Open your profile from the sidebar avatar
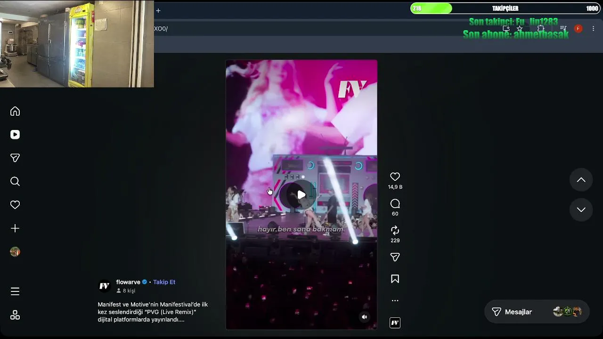This screenshot has height=339, width=603. pyautogui.click(x=15, y=252)
